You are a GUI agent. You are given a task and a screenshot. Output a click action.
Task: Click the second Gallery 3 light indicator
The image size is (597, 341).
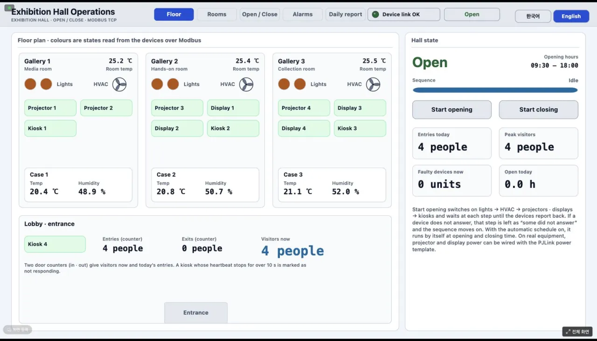(x=300, y=84)
